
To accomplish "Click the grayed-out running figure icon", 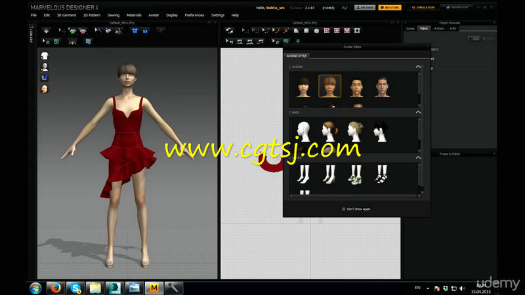I will [161, 31].
